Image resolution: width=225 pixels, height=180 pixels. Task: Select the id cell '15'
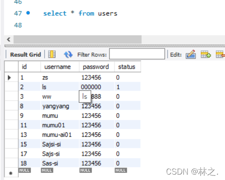pyautogui.click(x=30, y=144)
